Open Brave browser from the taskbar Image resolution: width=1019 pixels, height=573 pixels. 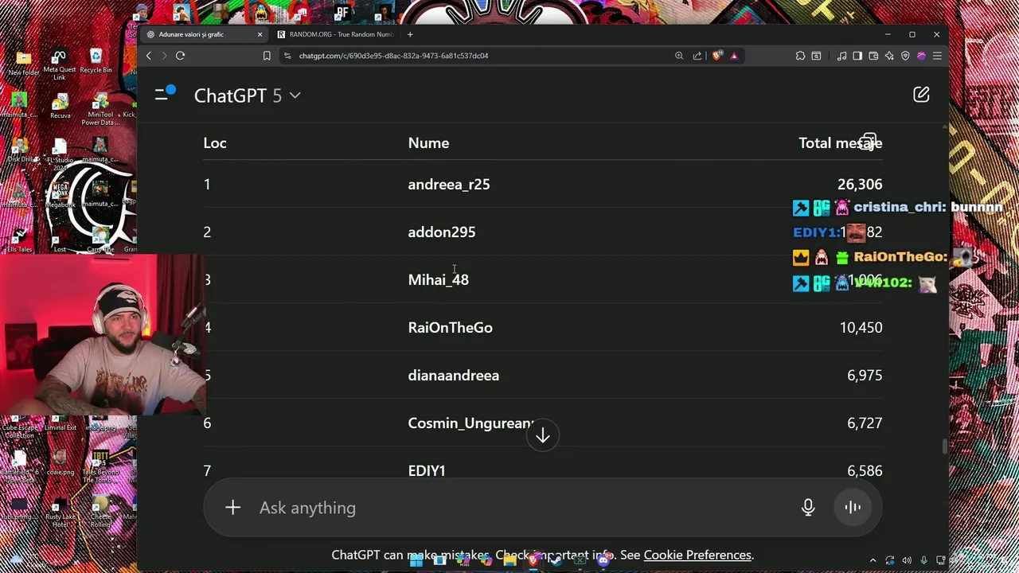(533, 561)
